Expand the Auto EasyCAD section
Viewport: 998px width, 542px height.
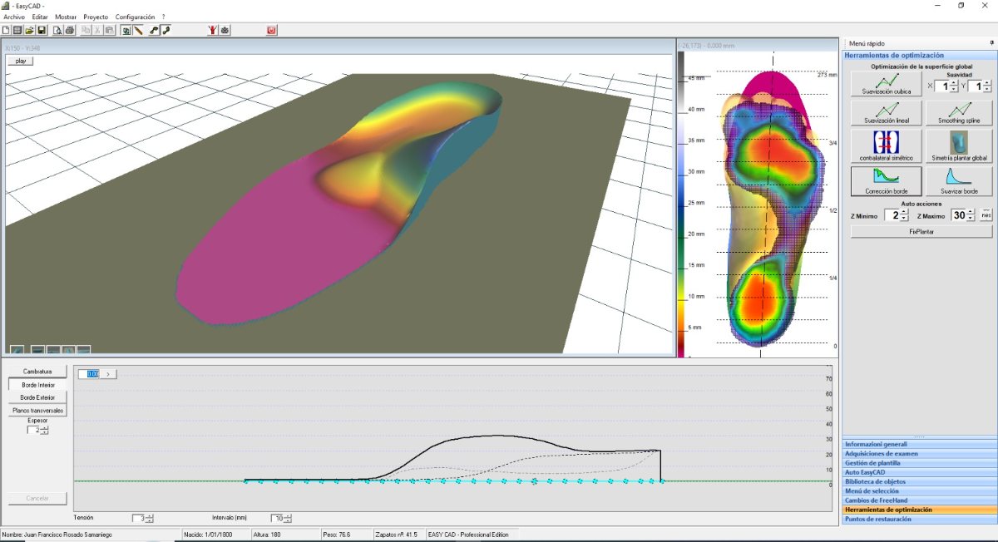click(x=919, y=472)
